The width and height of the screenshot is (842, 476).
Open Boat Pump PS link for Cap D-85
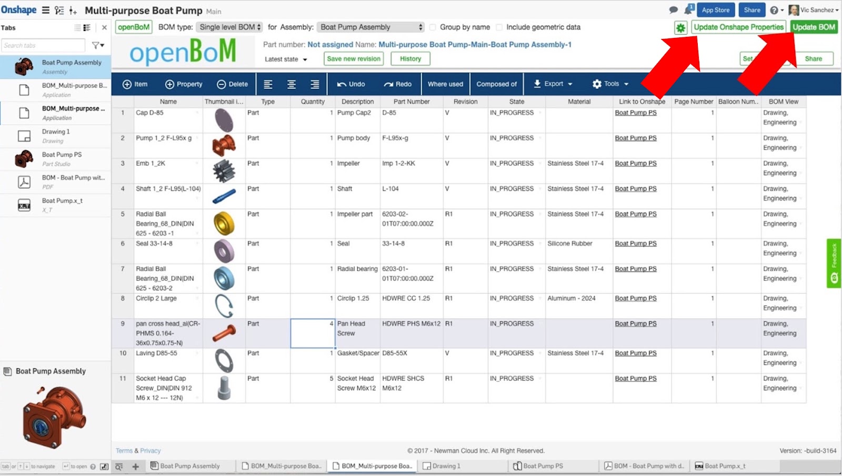click(x=636, y=113)
